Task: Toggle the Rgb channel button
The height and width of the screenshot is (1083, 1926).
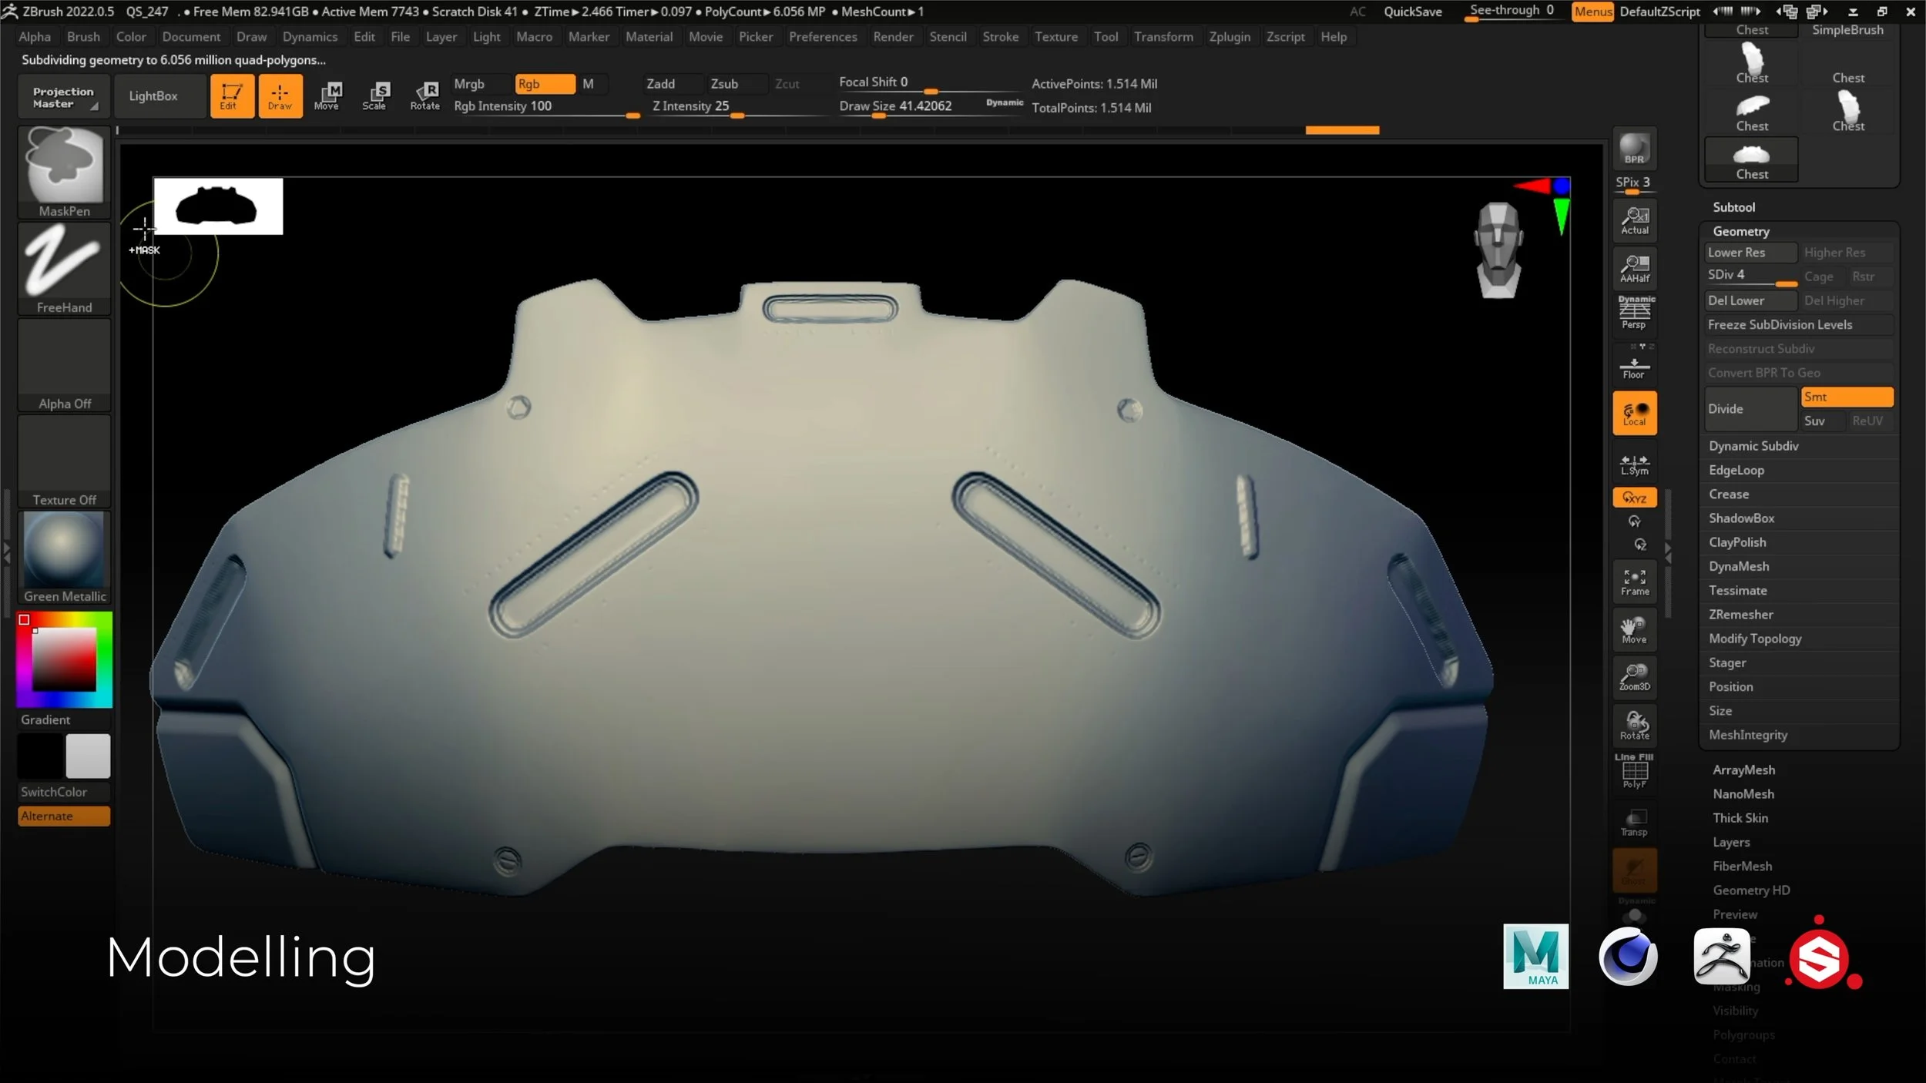Action: (x=545, y=84)
